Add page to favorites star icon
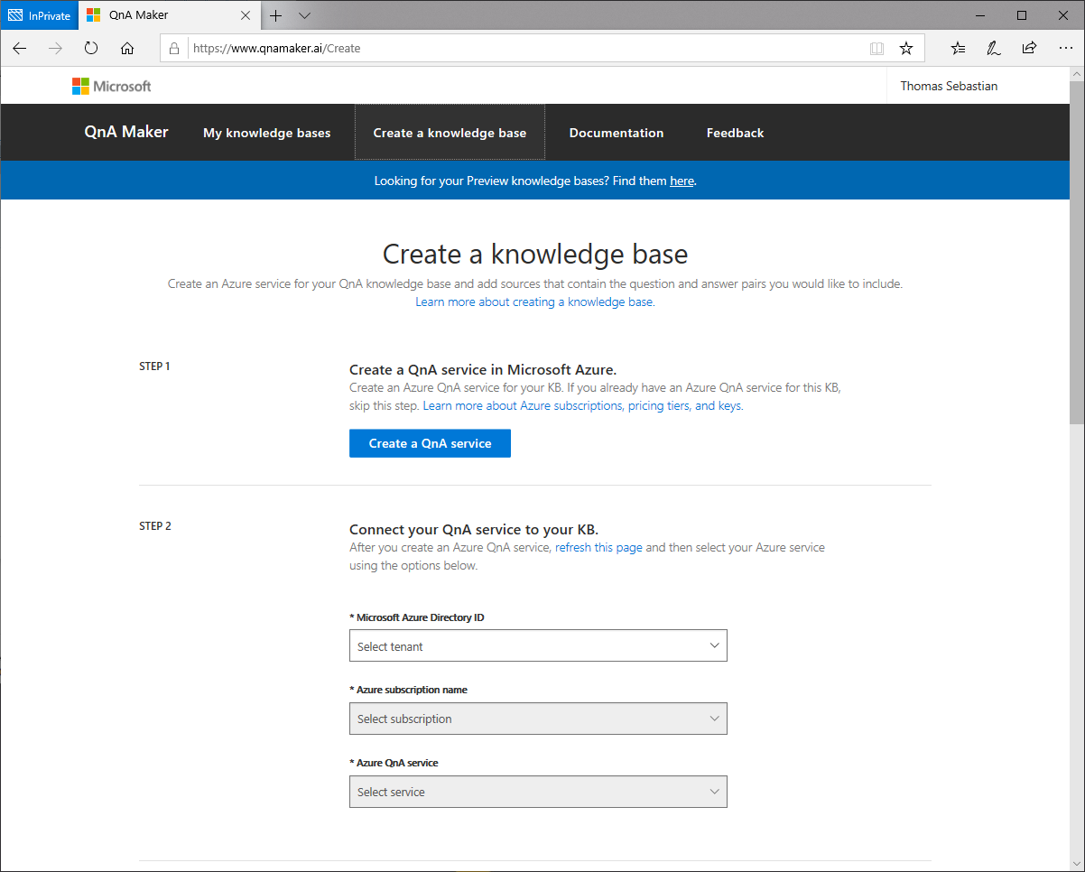The image size is (1085, 872). click(906, 49)
